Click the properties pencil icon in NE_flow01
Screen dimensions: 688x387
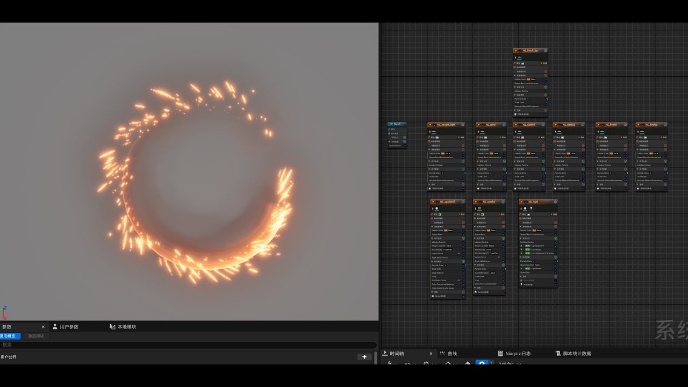597,138
